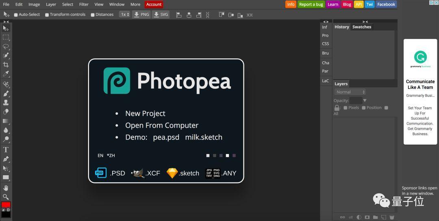Collapse the left toolbar with the >< toggle
The width and height of the screenshot is (439, 221).
(x=6, y=22)
